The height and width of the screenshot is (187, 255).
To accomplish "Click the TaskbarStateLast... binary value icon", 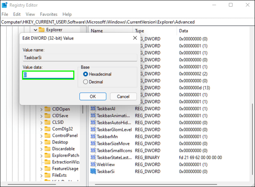I will pyautogui.click(x=93, y=157).
